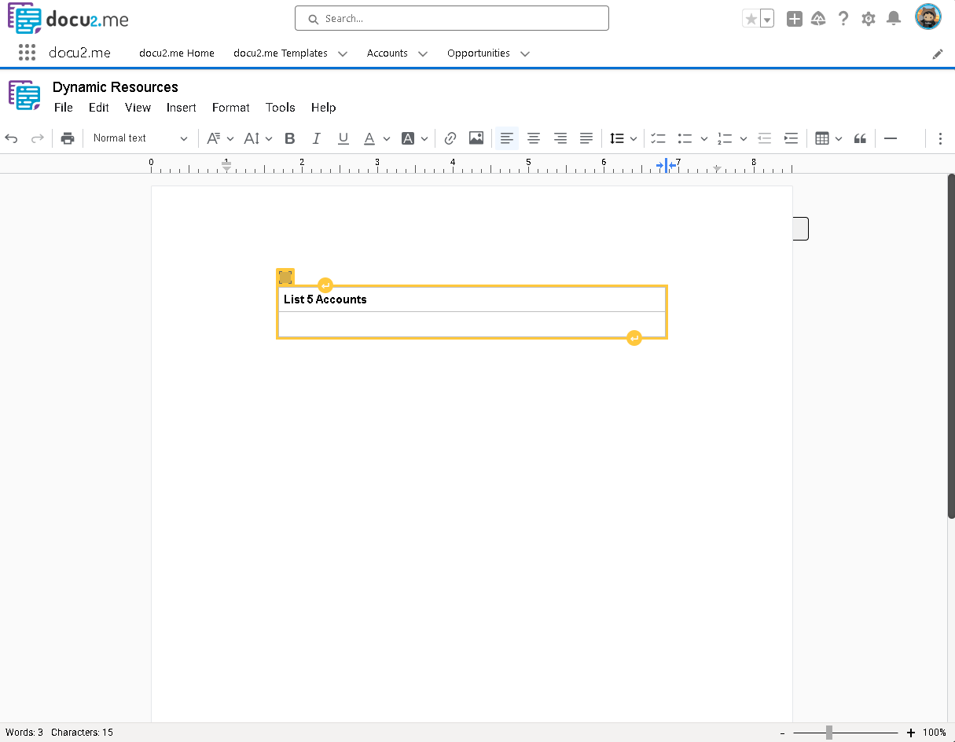Open line spacing tool
The width and height of the screenshot is (955, 742).
tap(617, 138)
